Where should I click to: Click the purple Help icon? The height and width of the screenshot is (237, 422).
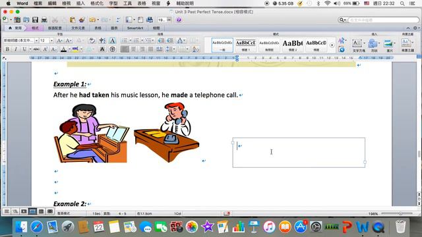179,20
